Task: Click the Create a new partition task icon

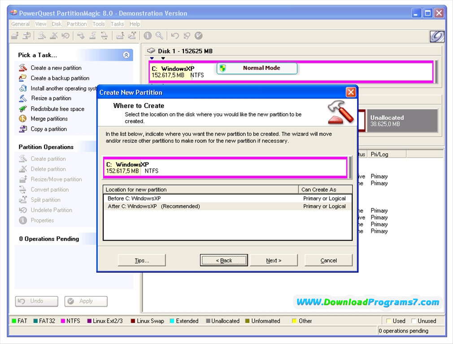Action: 23,67
